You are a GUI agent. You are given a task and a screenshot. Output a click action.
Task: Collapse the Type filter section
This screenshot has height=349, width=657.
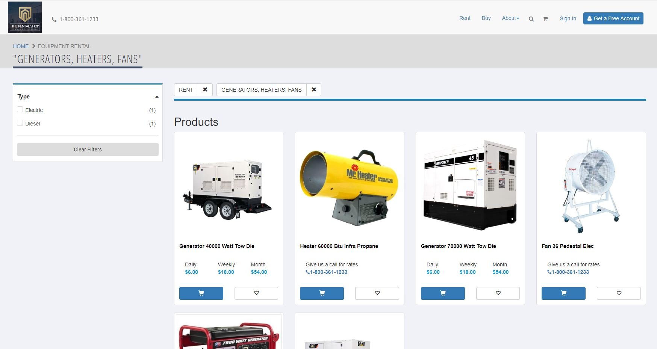click(x=157, y=97)
